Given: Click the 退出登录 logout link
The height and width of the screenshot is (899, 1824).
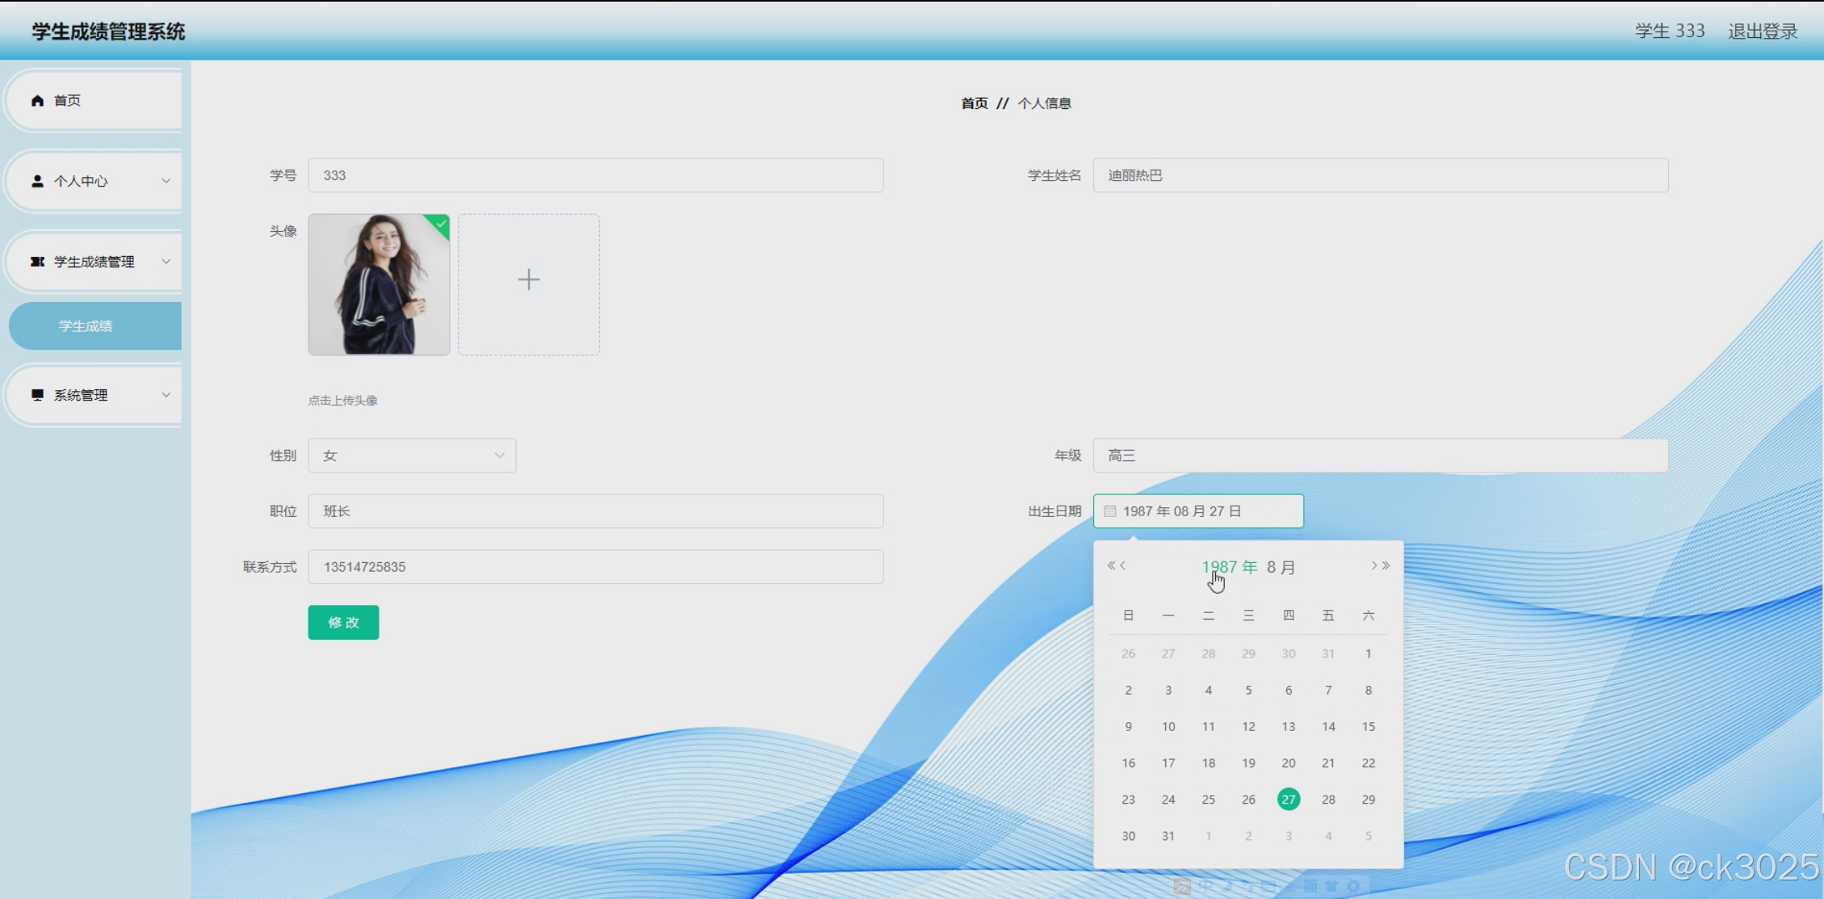Looking at the screenshot, I should tap(1763, 31).
